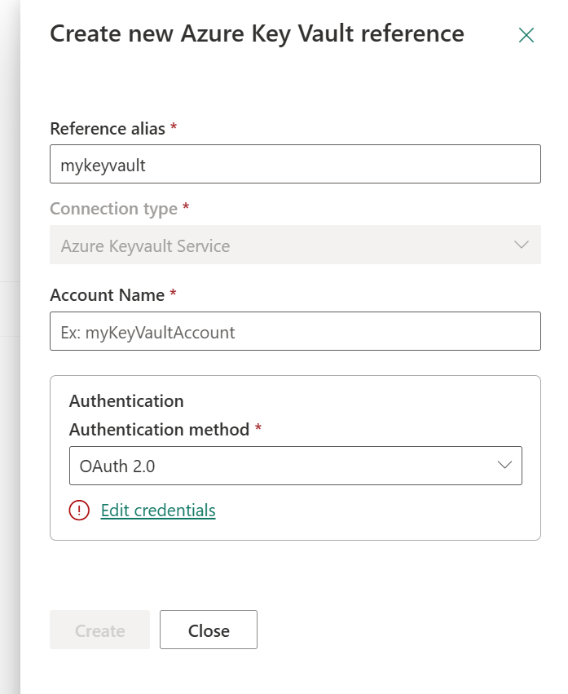Screen dimensions: 568x694
Task: Click the greyed "Connection type" label
Action: click(114, 209)
